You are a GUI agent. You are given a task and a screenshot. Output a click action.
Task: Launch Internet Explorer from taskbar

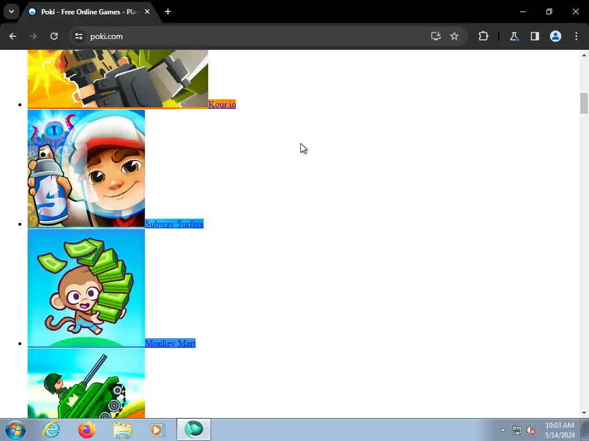coord(51,430)
